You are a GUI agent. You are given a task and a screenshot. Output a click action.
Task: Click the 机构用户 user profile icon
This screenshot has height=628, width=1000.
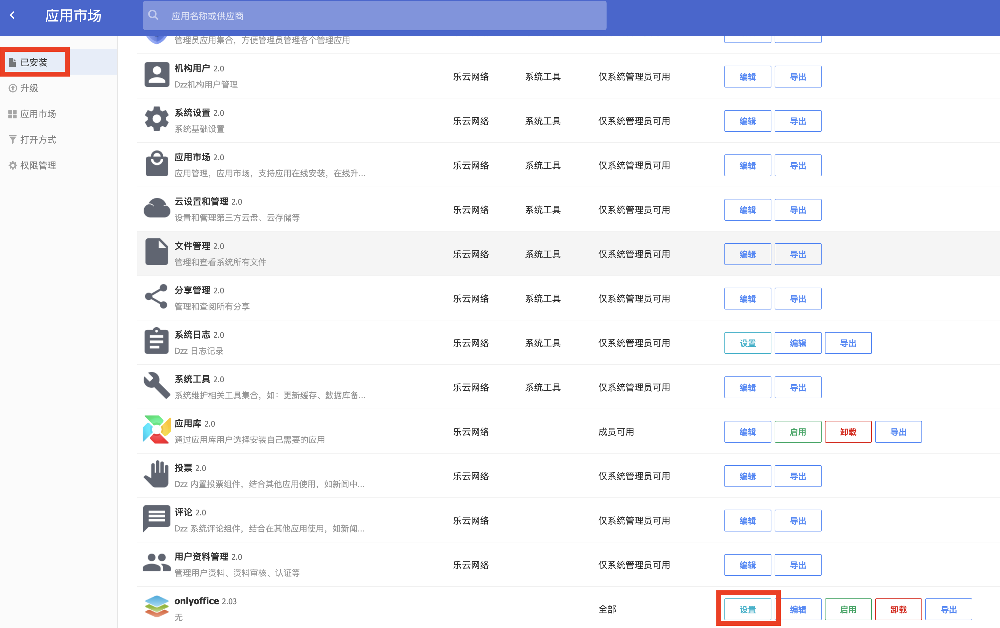156,75
